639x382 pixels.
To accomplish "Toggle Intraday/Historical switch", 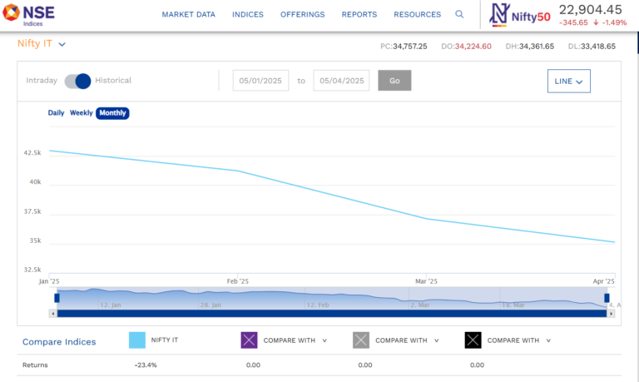I will (78, 81).
